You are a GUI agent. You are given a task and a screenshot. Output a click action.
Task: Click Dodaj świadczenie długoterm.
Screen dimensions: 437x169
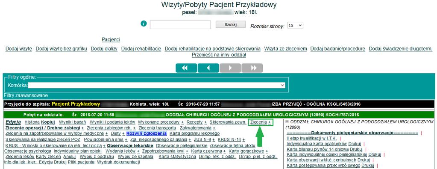401,49
